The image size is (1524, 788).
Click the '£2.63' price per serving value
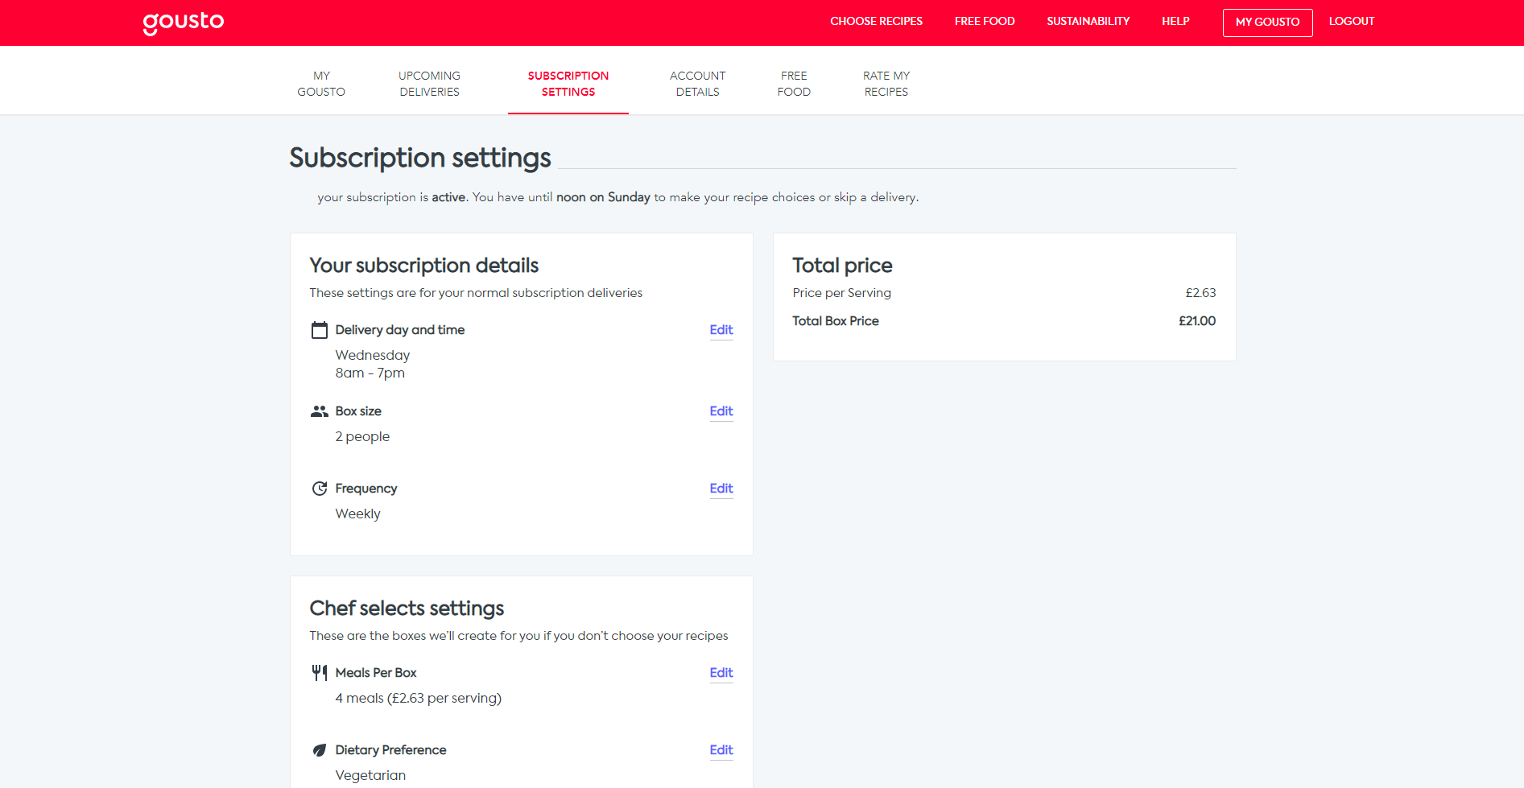click(1200, 293)
